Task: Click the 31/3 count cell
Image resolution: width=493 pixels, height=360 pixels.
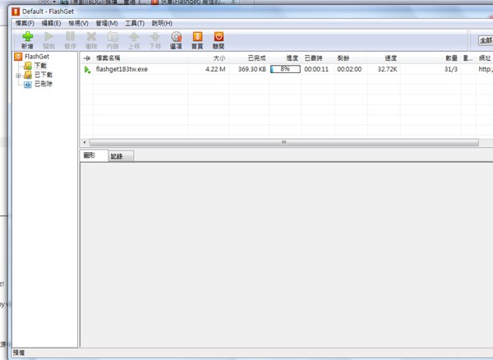Action: tap(451, 69)
